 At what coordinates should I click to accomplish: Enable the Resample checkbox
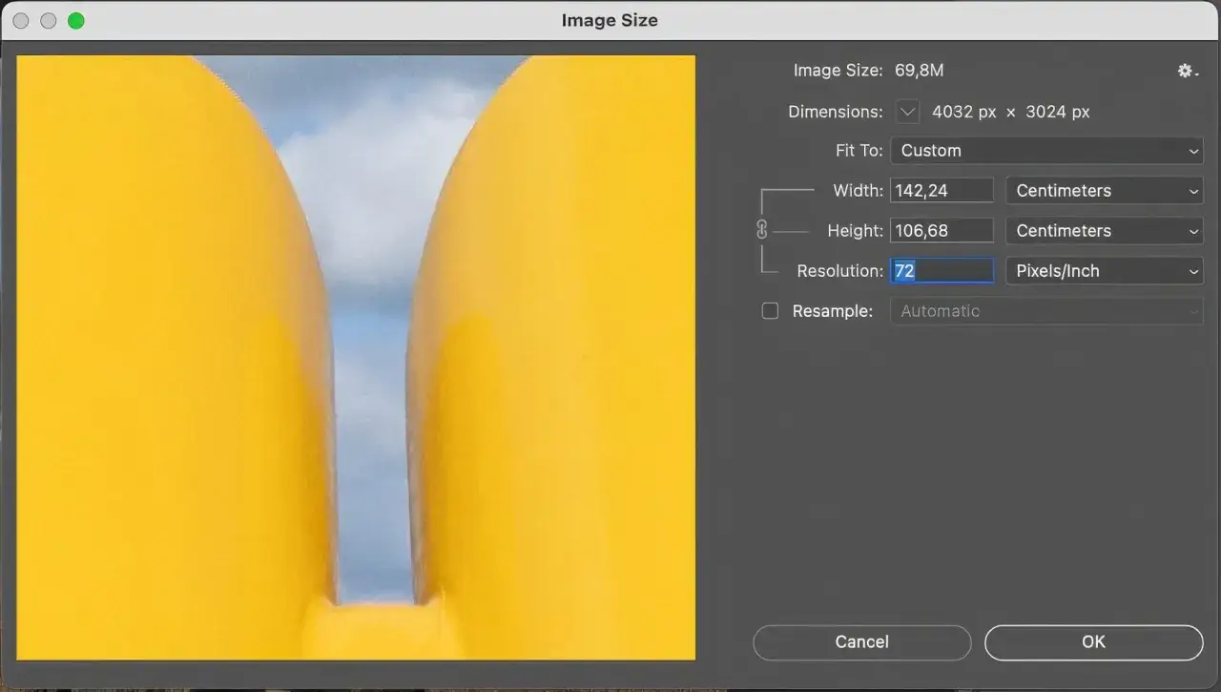pos(770,311)
